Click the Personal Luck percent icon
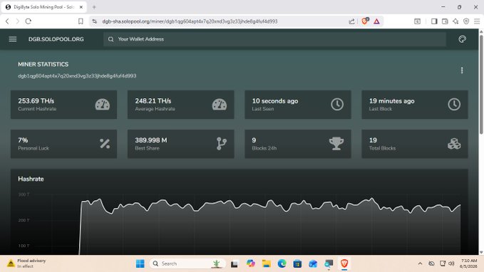The width and height of the screenshot is (484, 272). pyautogui.click(x=105, y=143)
